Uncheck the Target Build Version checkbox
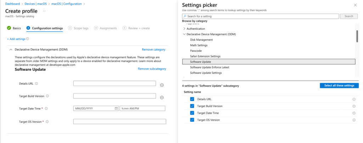Screen dimensions: 363x143 [192, 106]
